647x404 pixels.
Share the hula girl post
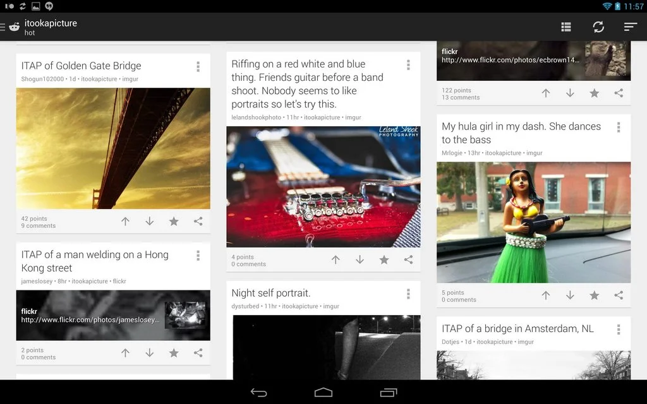coord(619,295)
